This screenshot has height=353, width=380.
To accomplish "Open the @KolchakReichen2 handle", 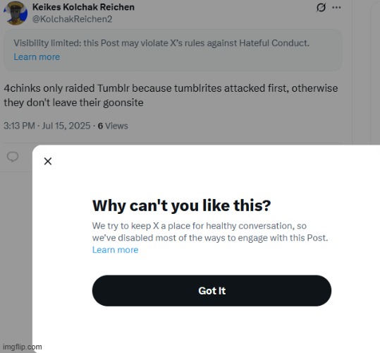I will (x=72, y=19).
